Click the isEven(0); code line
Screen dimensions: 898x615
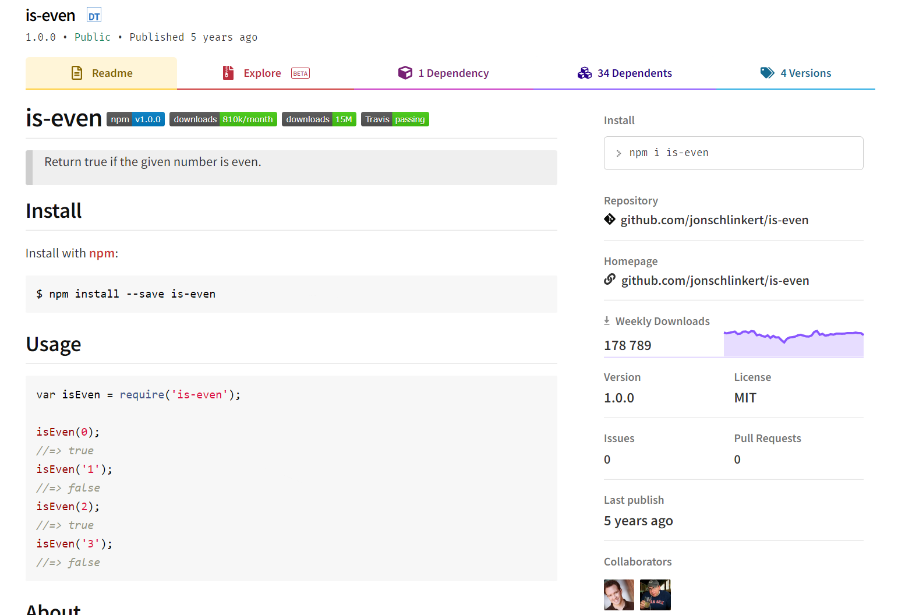pyautogui.click(x=68, y=432)
